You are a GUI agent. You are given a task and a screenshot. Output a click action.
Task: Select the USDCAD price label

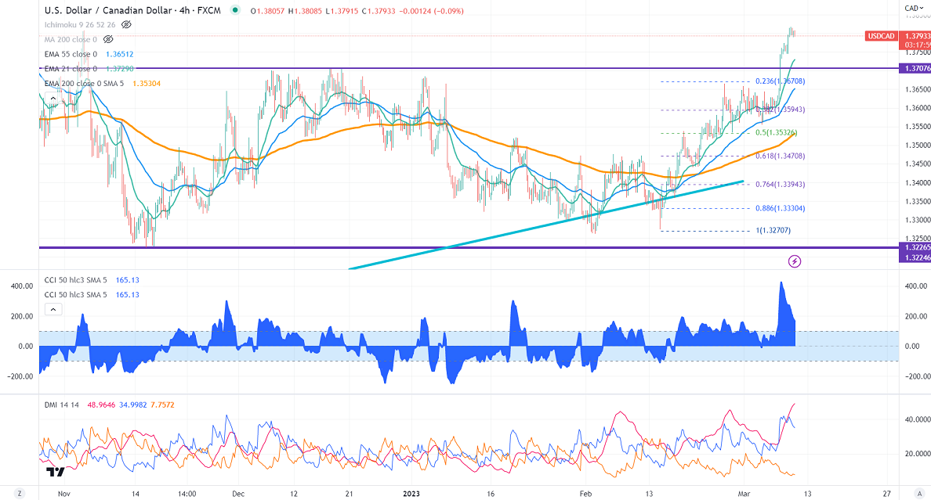883,36
